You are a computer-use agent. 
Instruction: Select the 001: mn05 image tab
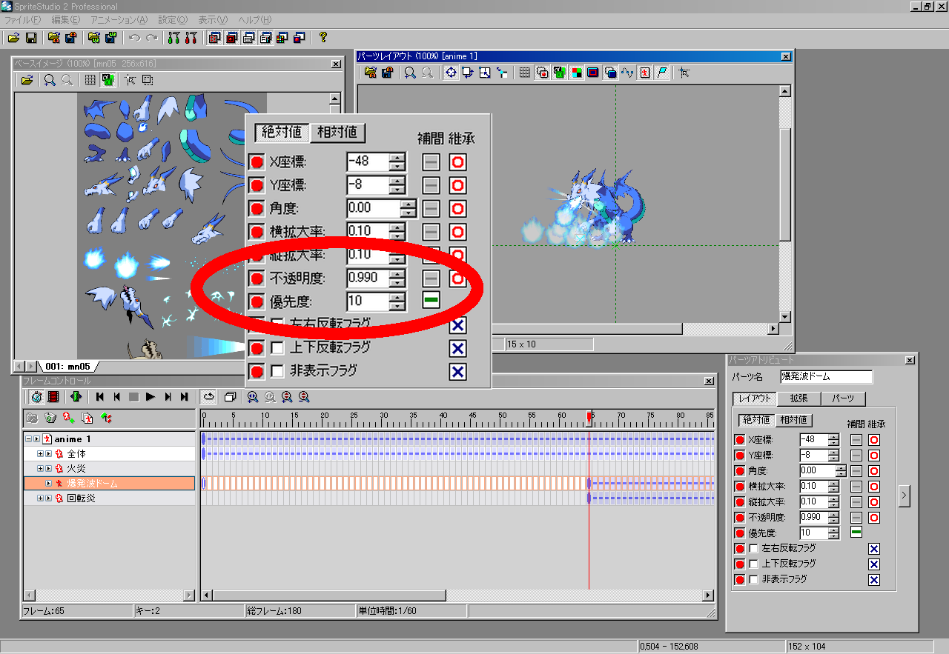67,366
